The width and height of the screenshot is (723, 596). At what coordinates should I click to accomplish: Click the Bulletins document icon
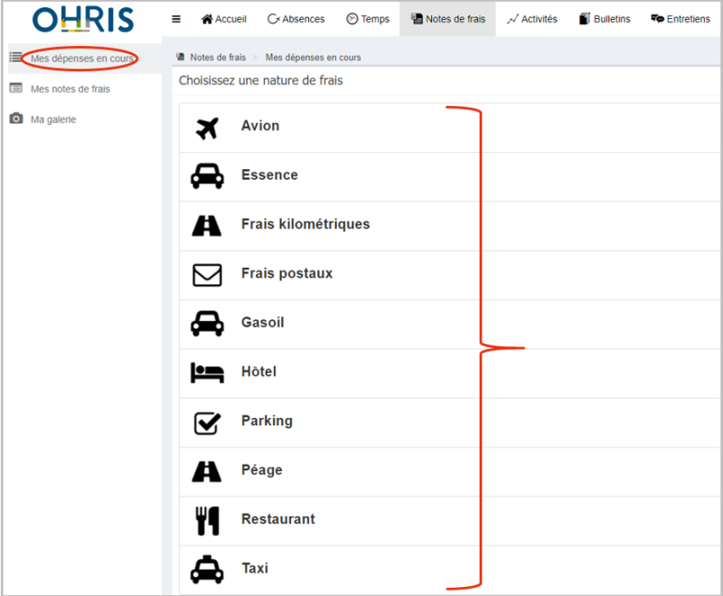(x=585, y=19)
